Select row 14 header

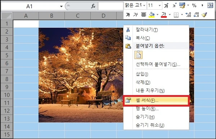[7, 127]
